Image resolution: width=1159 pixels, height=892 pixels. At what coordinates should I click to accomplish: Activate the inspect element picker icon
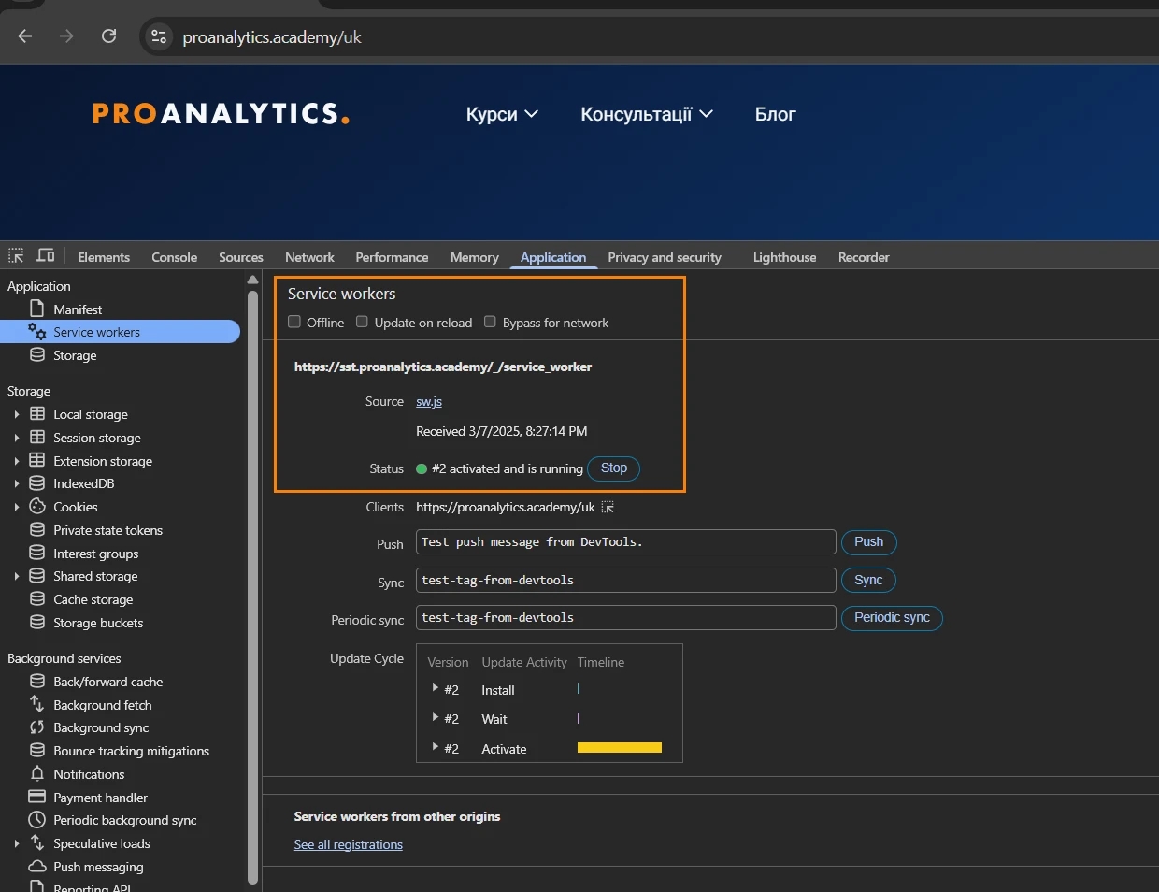[x=16, y=256]
